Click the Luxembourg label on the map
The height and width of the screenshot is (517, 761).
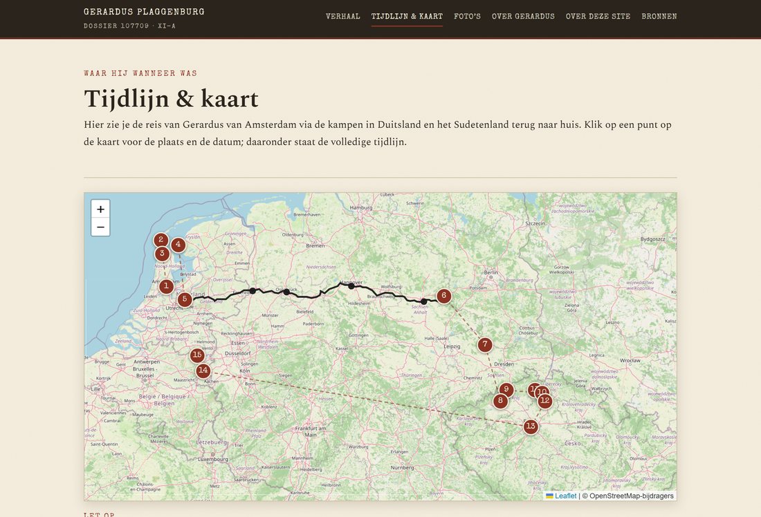tap(212, 459)
